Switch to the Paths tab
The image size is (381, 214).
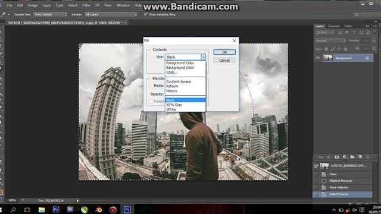pos(348,26)
